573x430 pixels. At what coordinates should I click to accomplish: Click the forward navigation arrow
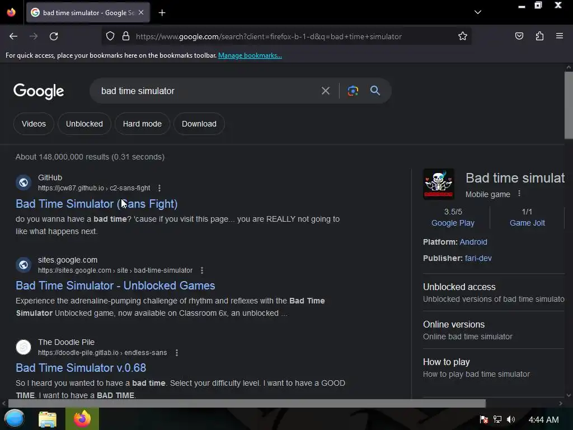[34, 36]
